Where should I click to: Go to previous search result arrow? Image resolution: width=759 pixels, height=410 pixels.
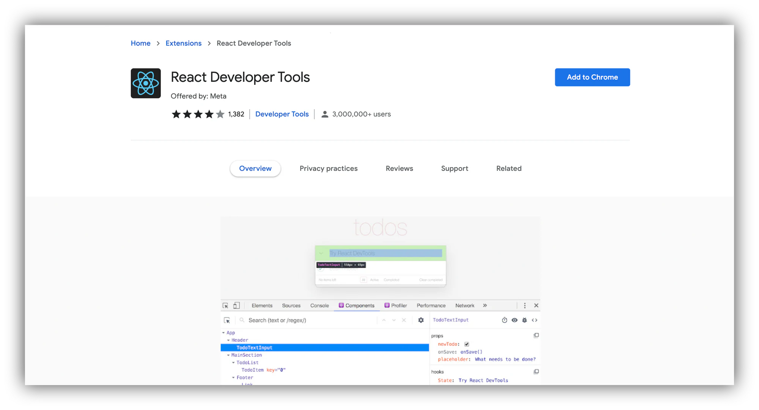click(384, 320)
